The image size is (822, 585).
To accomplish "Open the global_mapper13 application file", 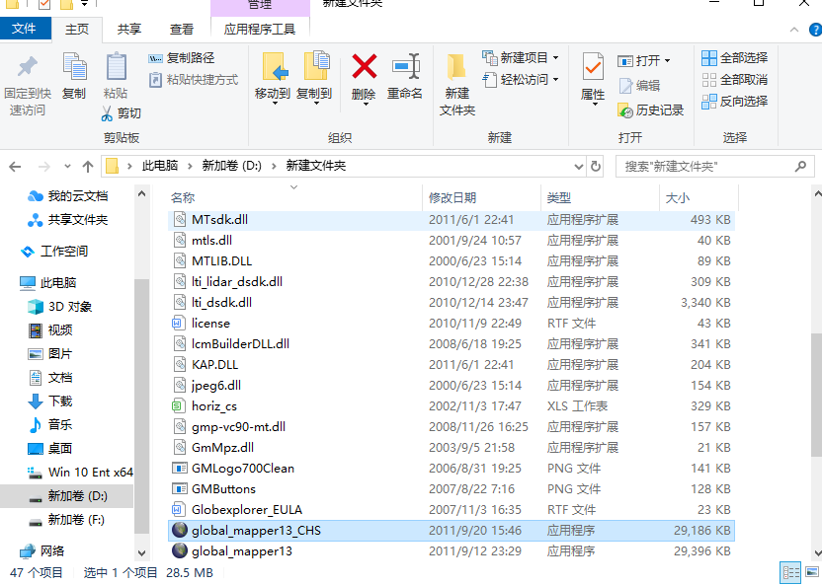I will click(x=242, y=551).
